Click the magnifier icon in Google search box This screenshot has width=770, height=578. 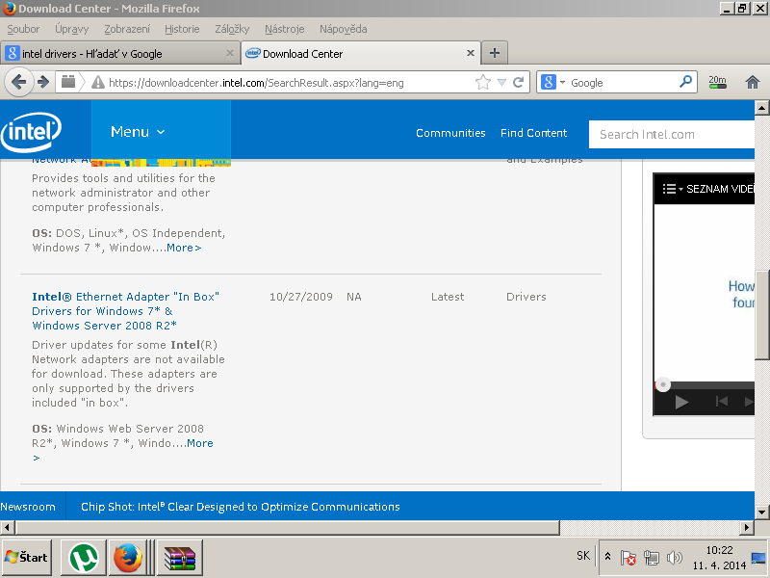tap(686, 82)
